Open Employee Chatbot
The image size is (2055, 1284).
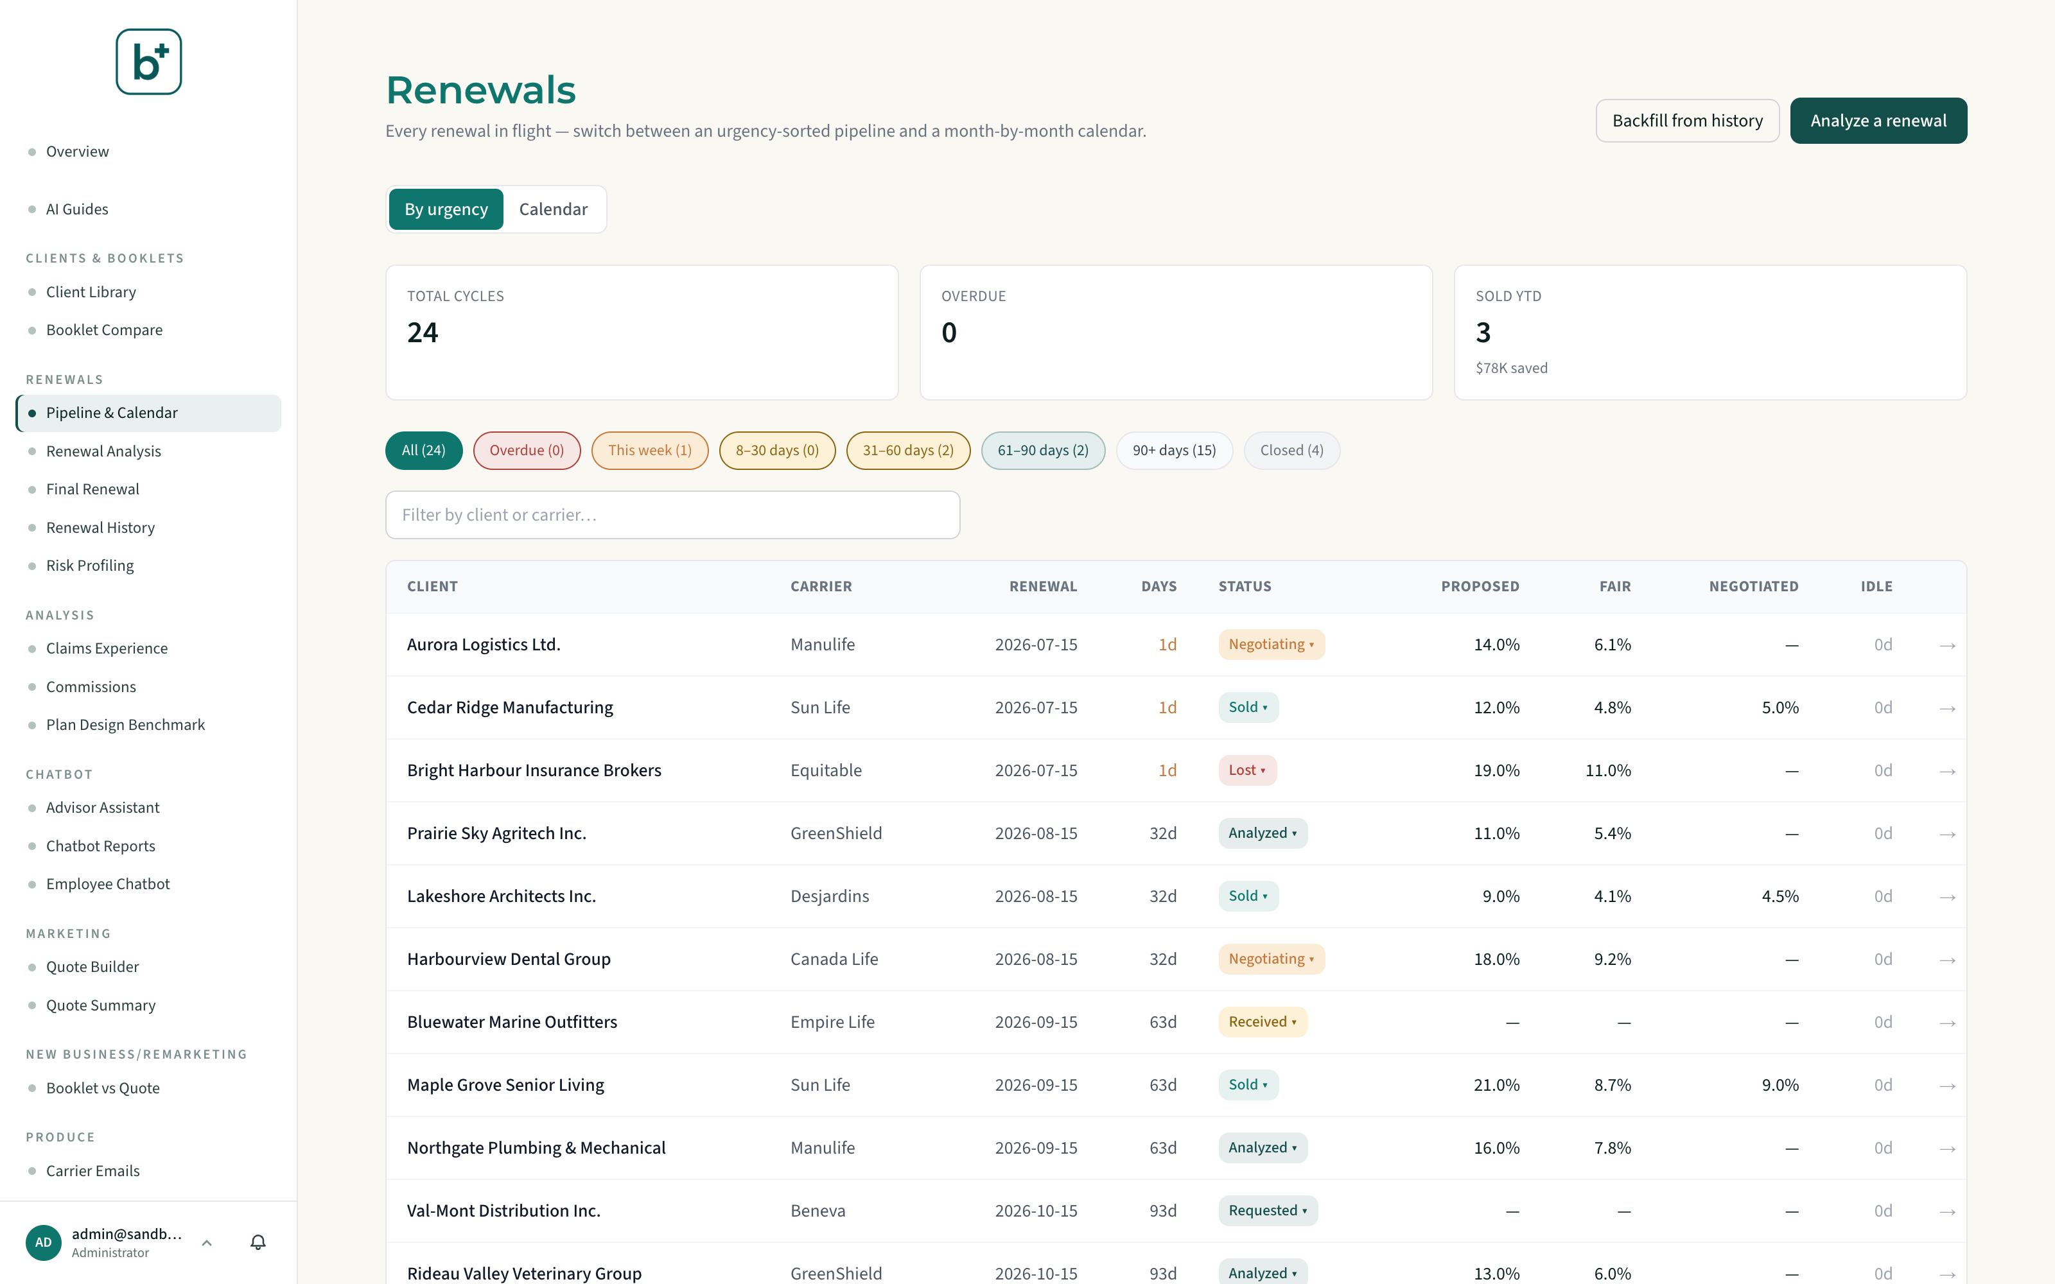coord(108,884)
